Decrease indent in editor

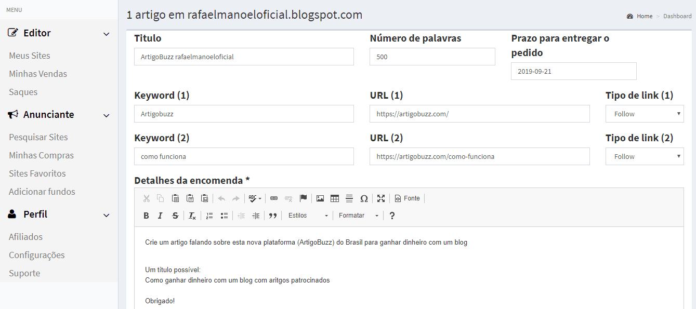(x=241, y=216)
